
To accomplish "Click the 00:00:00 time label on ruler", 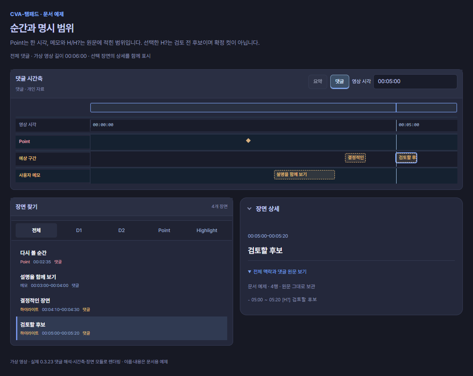I will pyautogui.click(x=103, y=125).
